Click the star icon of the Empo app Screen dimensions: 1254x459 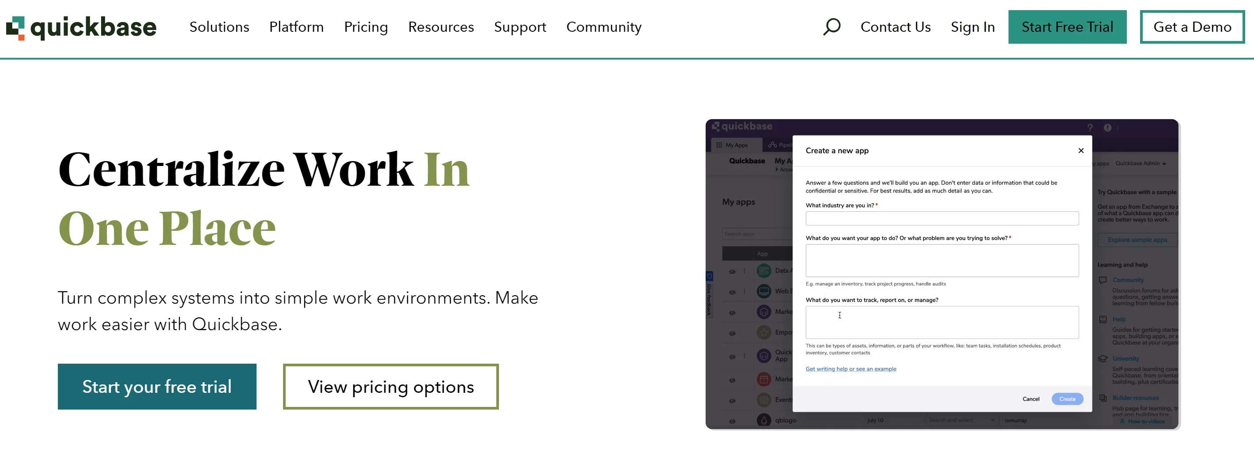(x=764, y=332)
